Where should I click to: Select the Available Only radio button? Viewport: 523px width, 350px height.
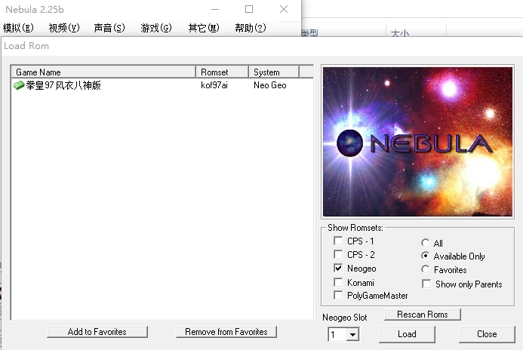click(426, 256)
